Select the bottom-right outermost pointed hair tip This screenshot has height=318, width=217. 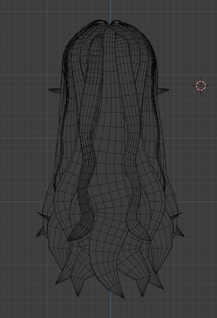click(x=160, y=284)
